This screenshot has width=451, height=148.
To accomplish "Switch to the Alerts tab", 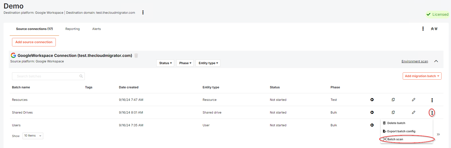I will click(x=97, y=29).
